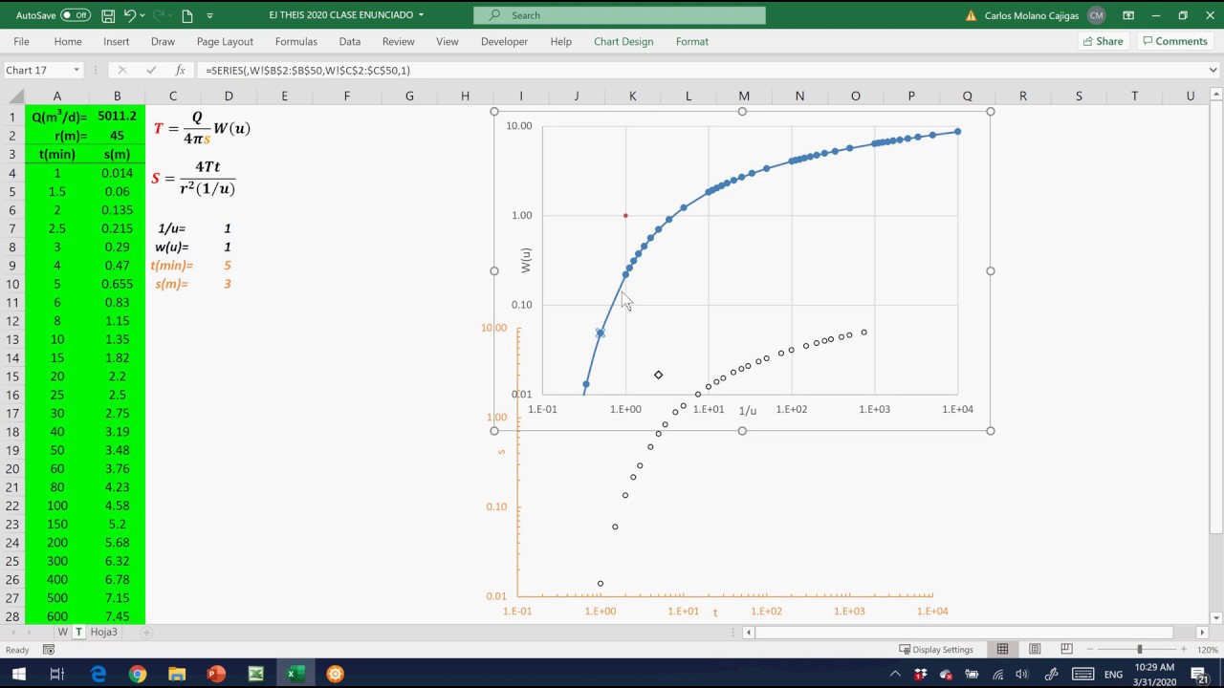The height and width of the screenshot is (688, 1224).
Task: Show hidden system tray icons
Action: coord(895,674)
